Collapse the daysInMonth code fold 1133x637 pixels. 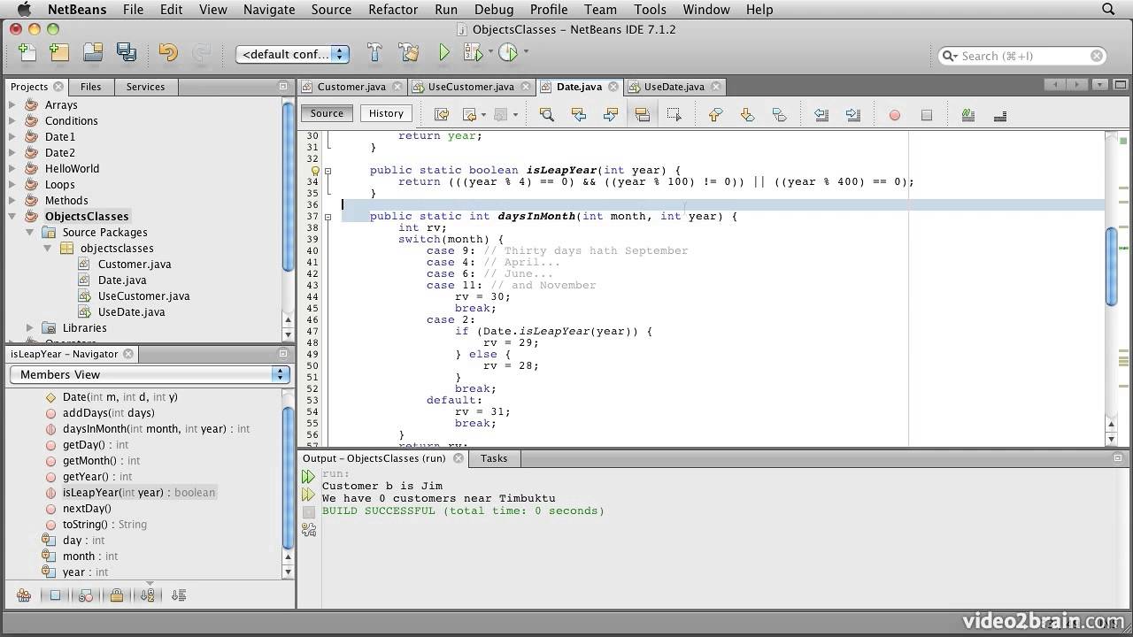328,216
